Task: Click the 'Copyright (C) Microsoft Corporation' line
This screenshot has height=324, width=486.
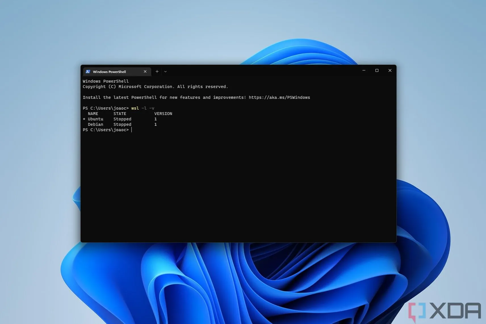Action: [156, 87]
